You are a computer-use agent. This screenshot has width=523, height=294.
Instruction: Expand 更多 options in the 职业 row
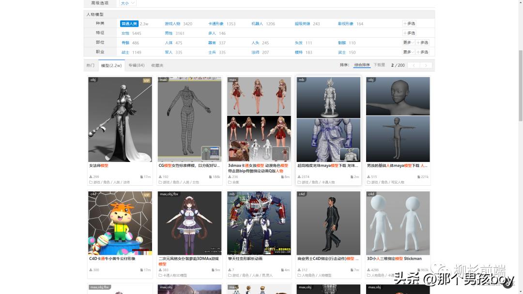pos(408,52)
